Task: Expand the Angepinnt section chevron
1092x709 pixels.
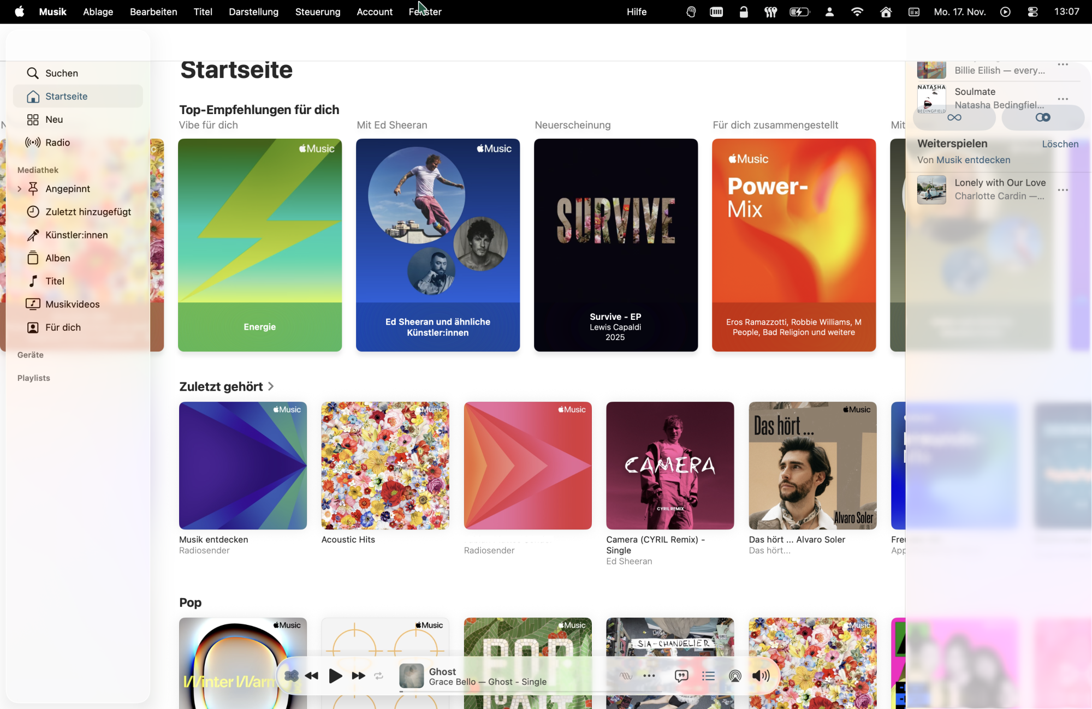Action: (20, 189)
